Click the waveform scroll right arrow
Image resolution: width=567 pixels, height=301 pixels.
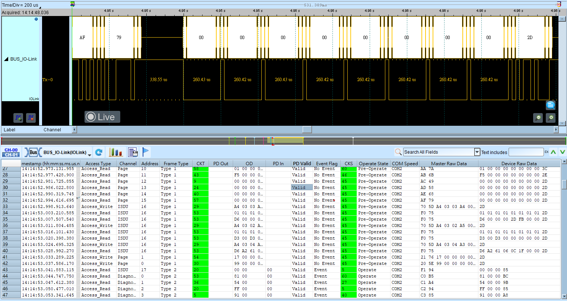[556, 129]
